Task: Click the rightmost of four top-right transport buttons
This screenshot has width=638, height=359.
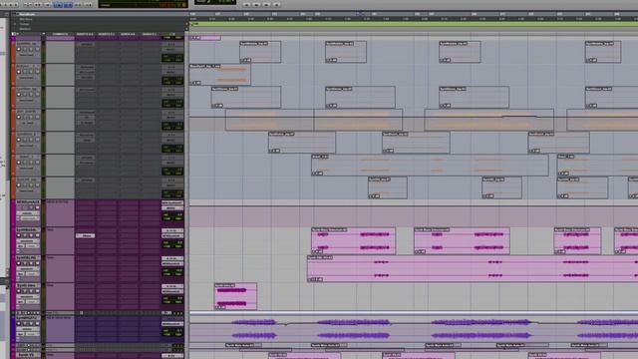Action: pyautogui.click(x=277, y=4)
